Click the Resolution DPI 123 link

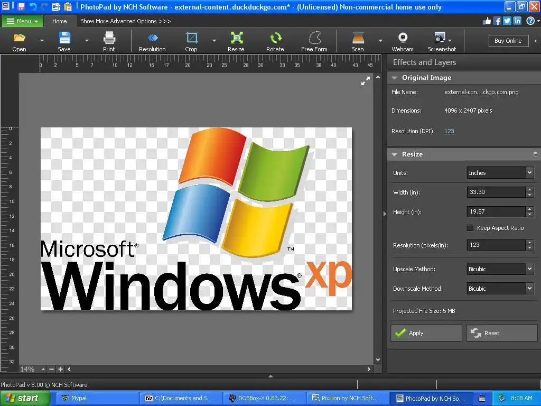(x=449, y=131)
